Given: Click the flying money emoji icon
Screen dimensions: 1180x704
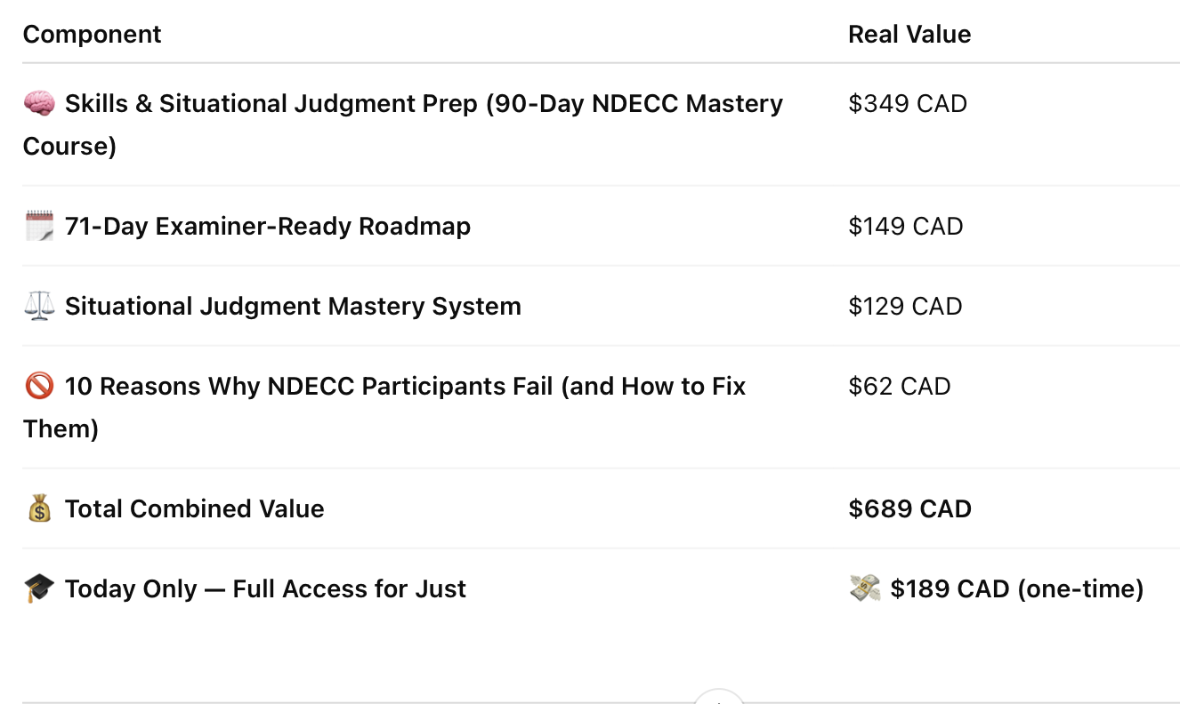Looking at the screenshot, I should click(x=865, y=589).
